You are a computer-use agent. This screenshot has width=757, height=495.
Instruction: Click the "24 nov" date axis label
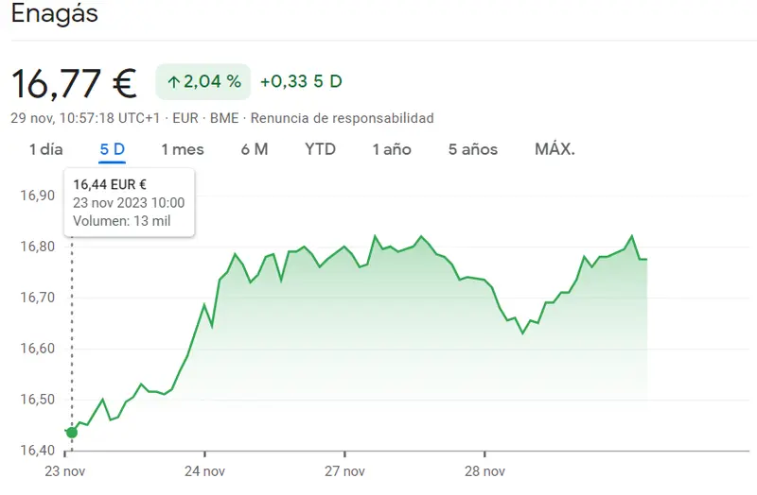coord(204,469)
